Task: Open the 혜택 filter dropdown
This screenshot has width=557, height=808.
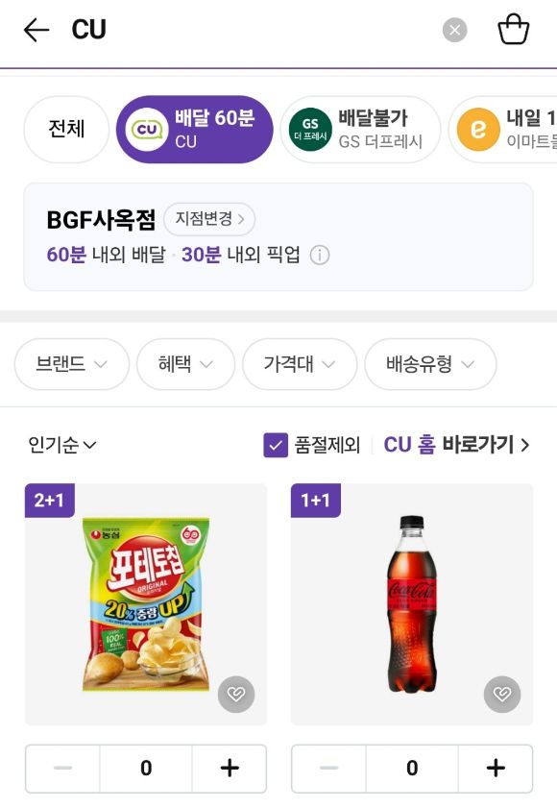Action: click(x=184, y=364)
